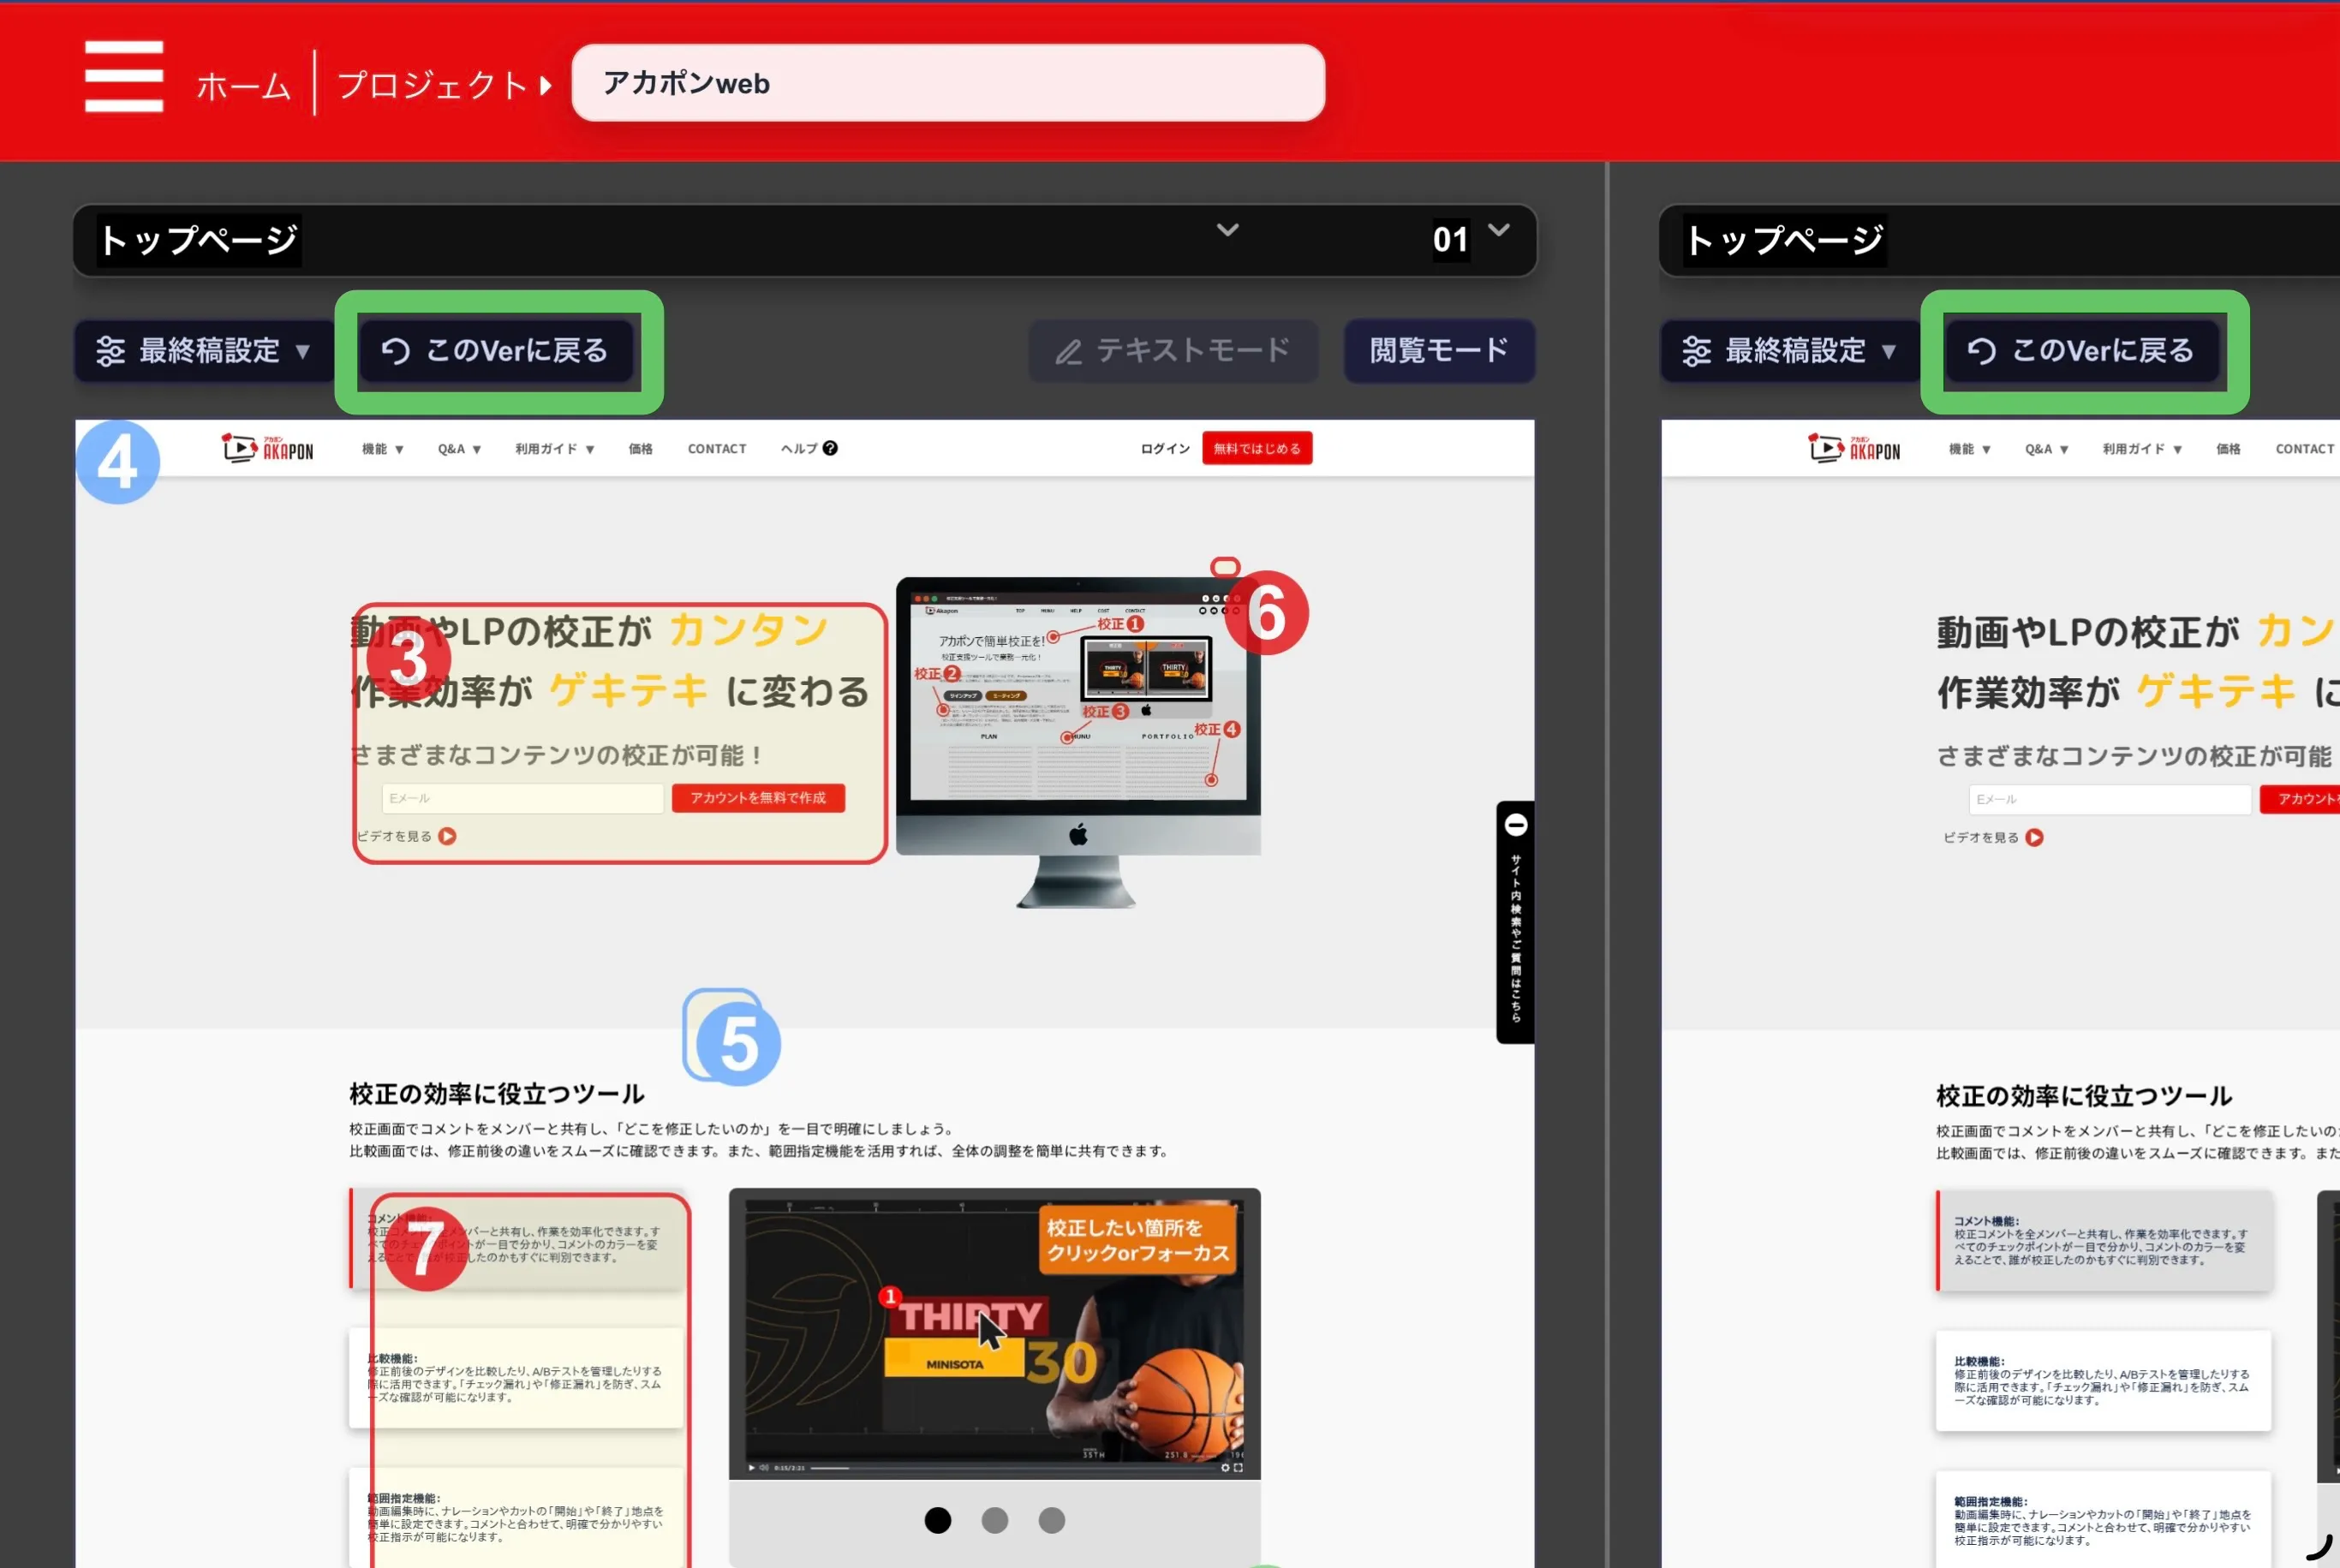Open right pane 最終稿設定 dropdown

click(1790, 351)
